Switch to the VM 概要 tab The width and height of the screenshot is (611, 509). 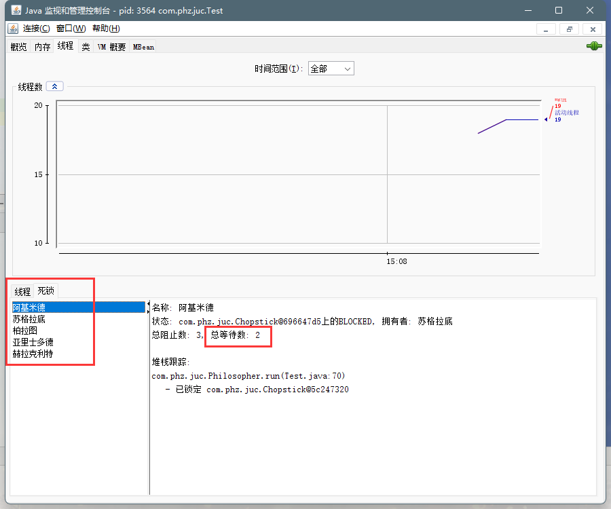(x=111, y=47)
